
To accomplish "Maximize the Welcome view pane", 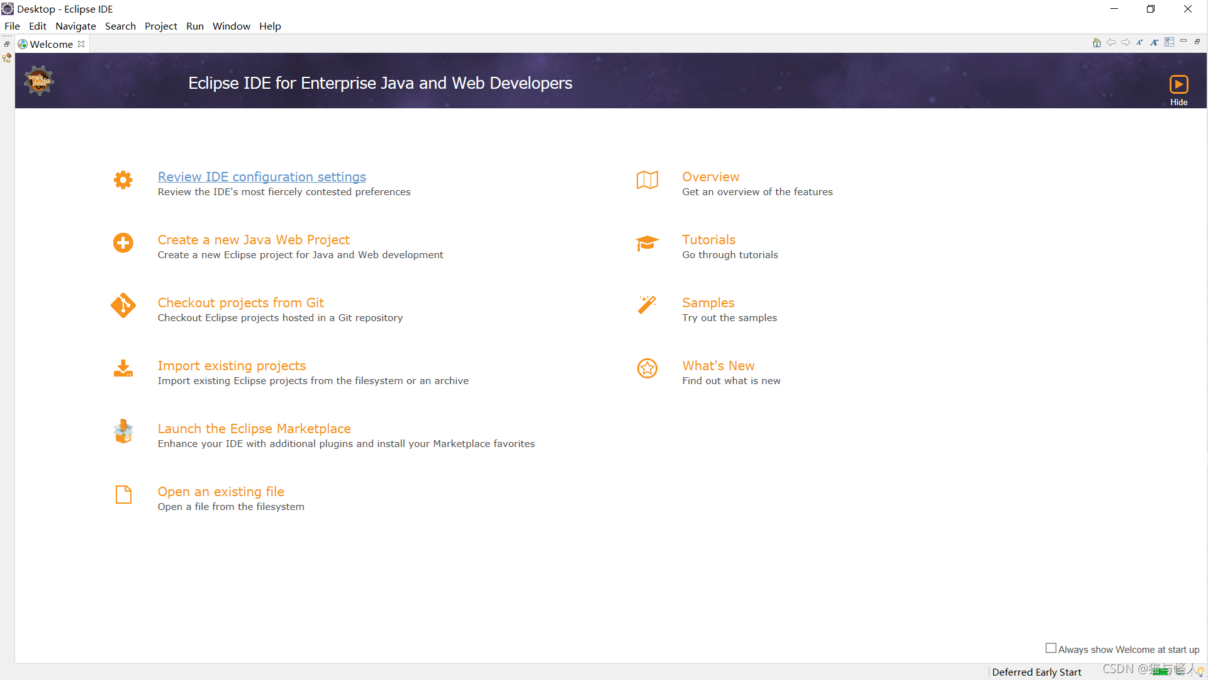I will coord(1197,42).
